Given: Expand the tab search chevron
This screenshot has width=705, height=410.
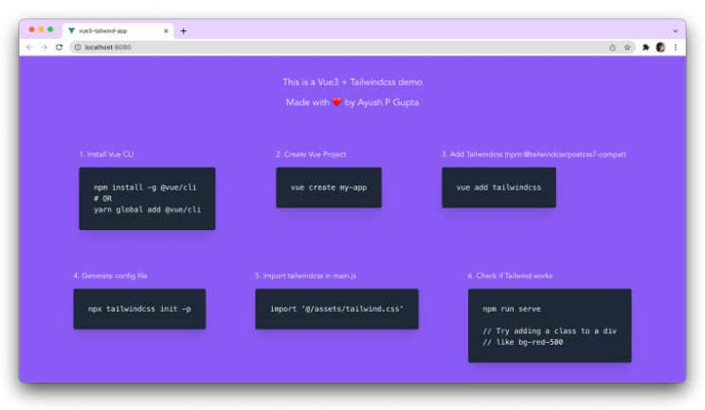Looking at the screenshot, I should click(676, 30).
